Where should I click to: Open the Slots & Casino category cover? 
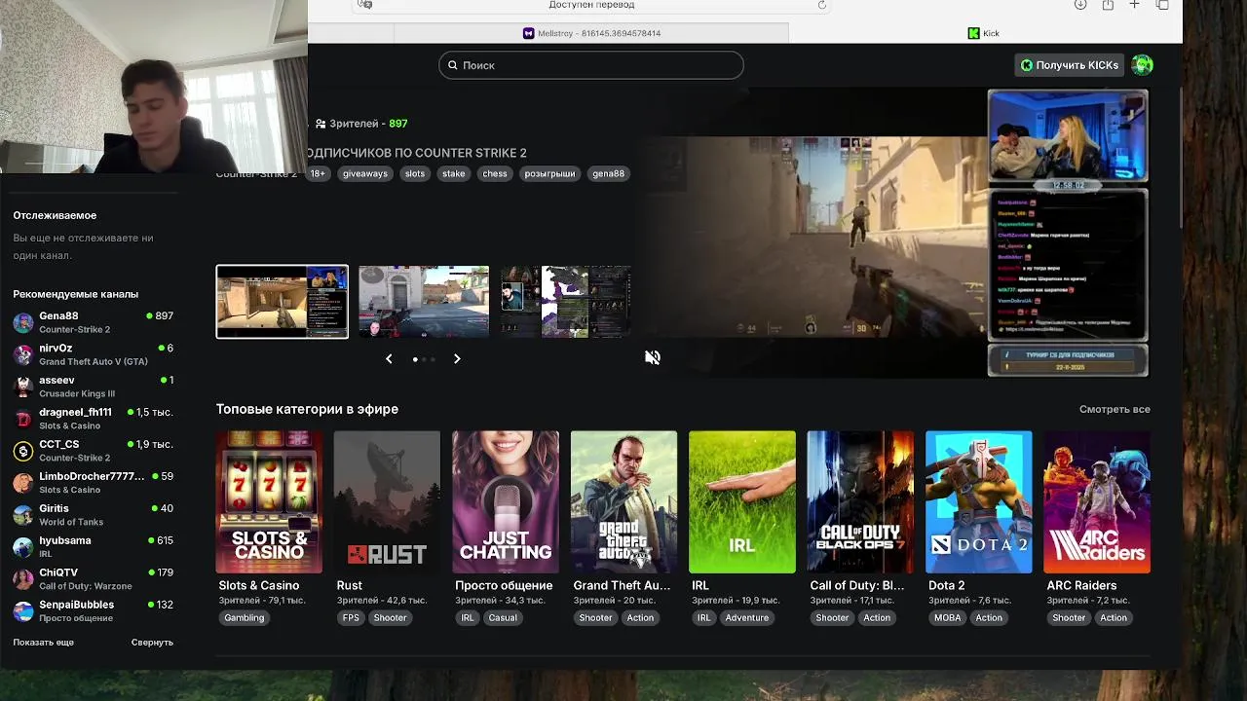[x=269, y=502]
